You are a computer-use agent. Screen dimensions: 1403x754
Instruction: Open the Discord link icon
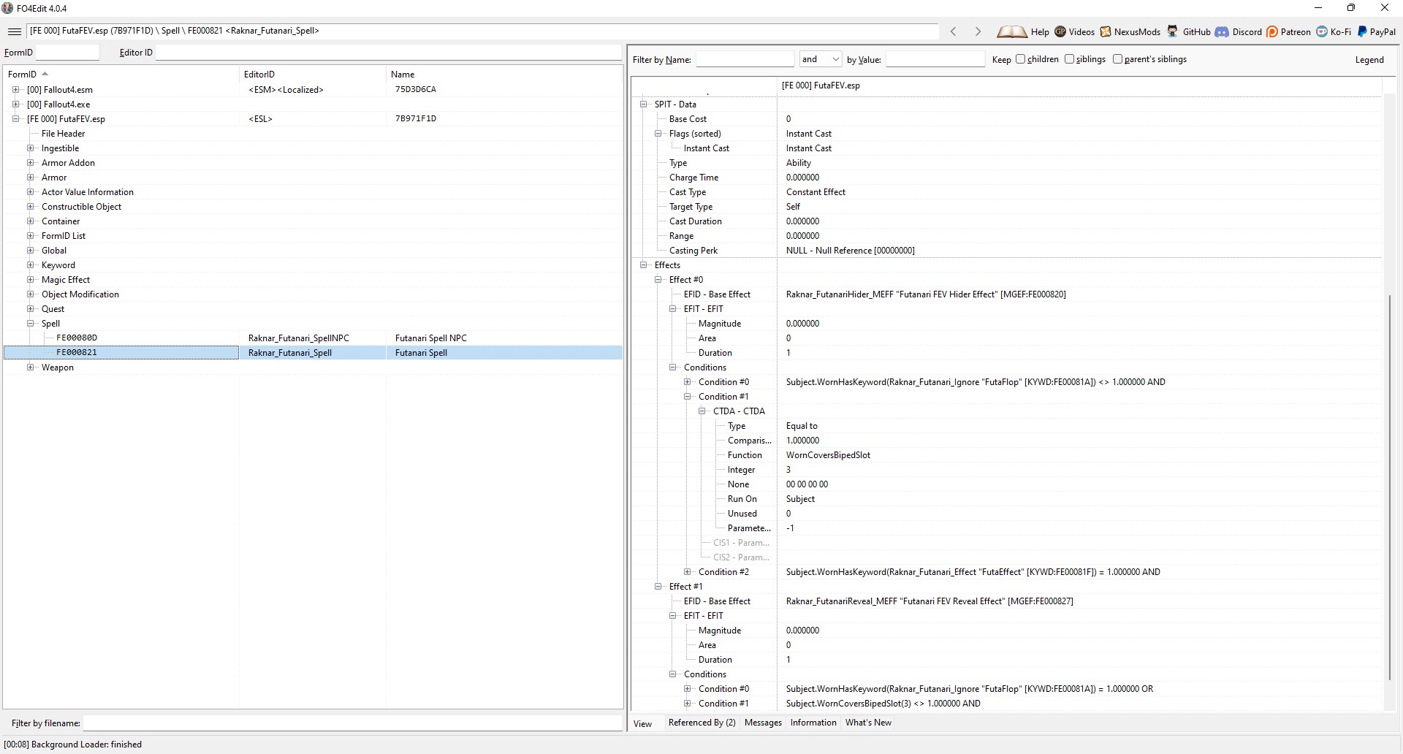coord(1222,31)
